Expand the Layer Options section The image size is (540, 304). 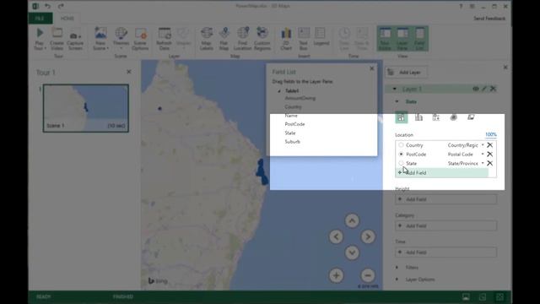pos(397,280)
